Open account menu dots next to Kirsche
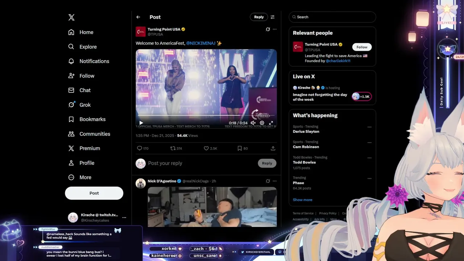 pos(124,217)
